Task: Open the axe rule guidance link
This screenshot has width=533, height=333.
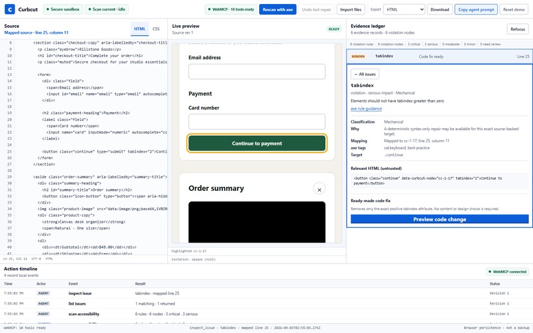Action: coord(366,109)
